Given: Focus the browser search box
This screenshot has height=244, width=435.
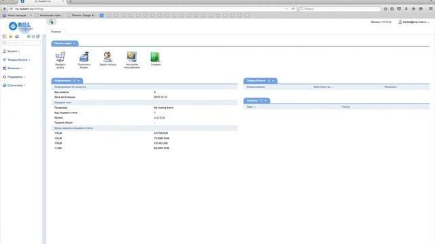Looking at the screenshot, I should coord(340,9).
